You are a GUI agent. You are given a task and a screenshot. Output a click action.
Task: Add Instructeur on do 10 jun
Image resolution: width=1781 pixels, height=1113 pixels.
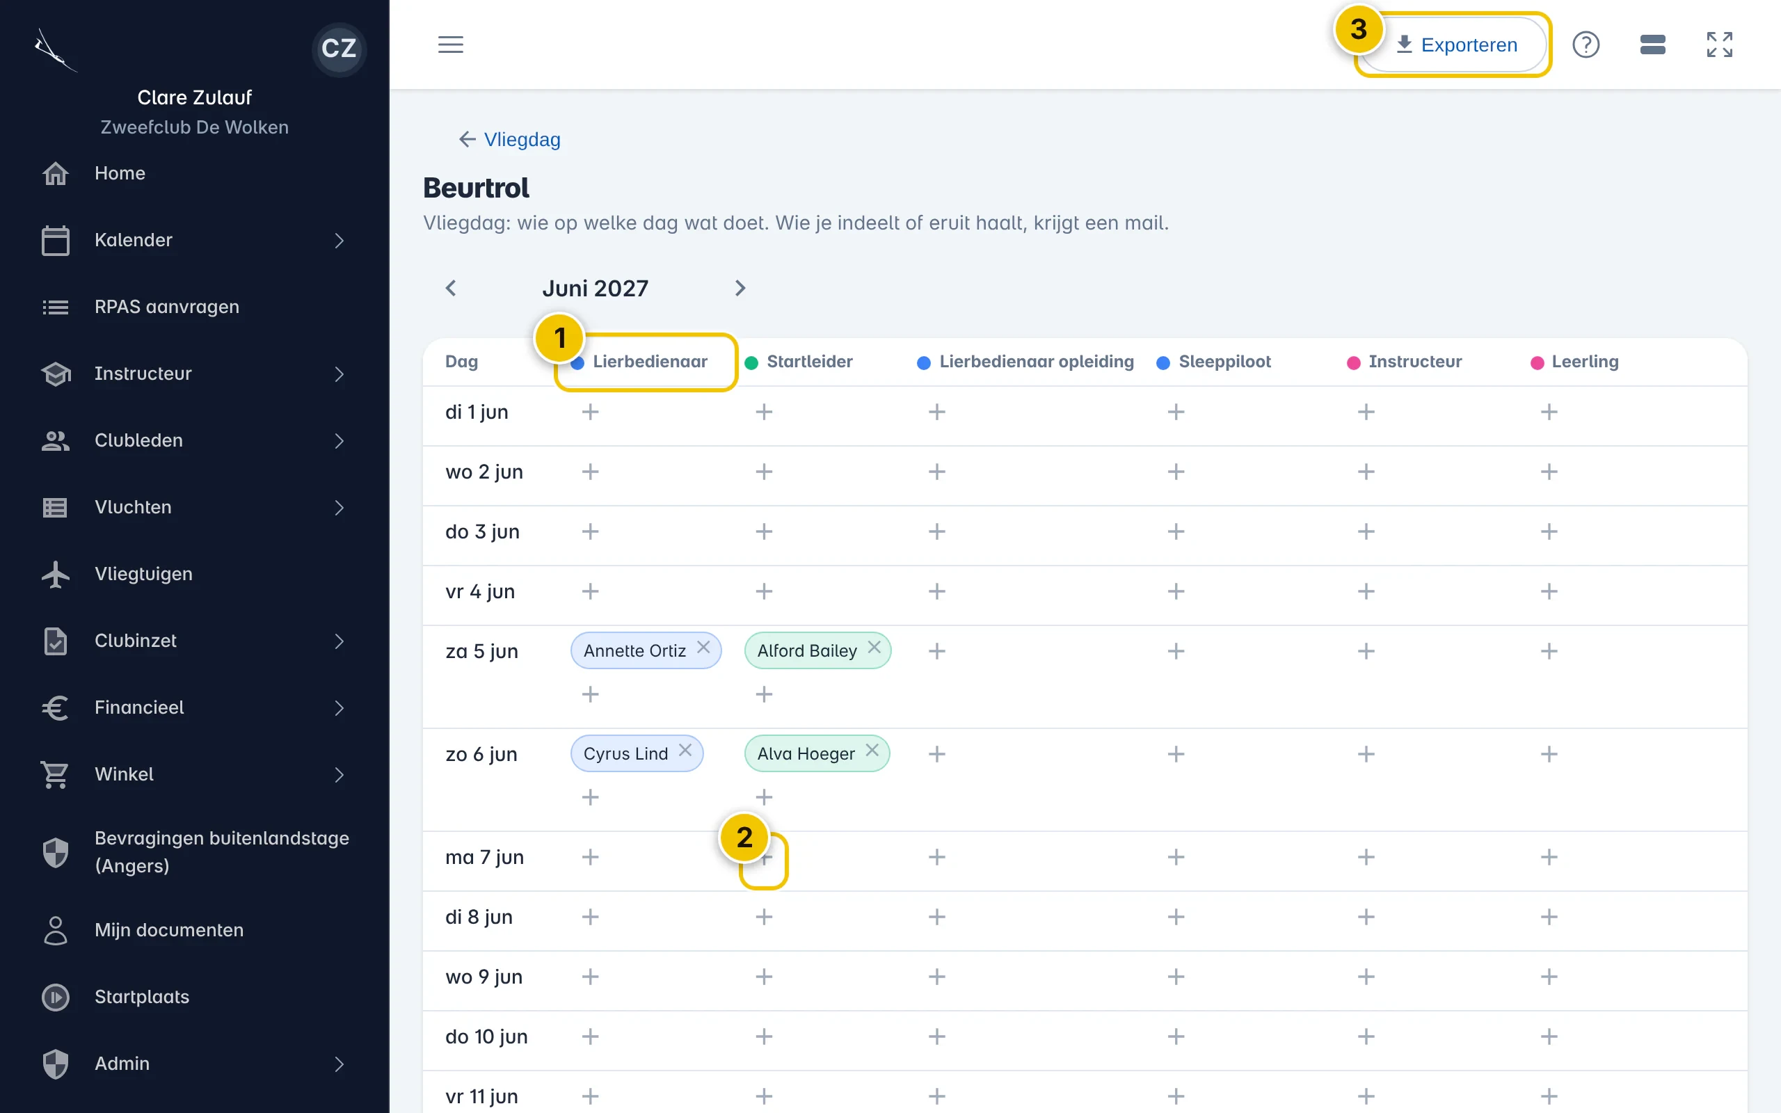tap(1366, 1036)
